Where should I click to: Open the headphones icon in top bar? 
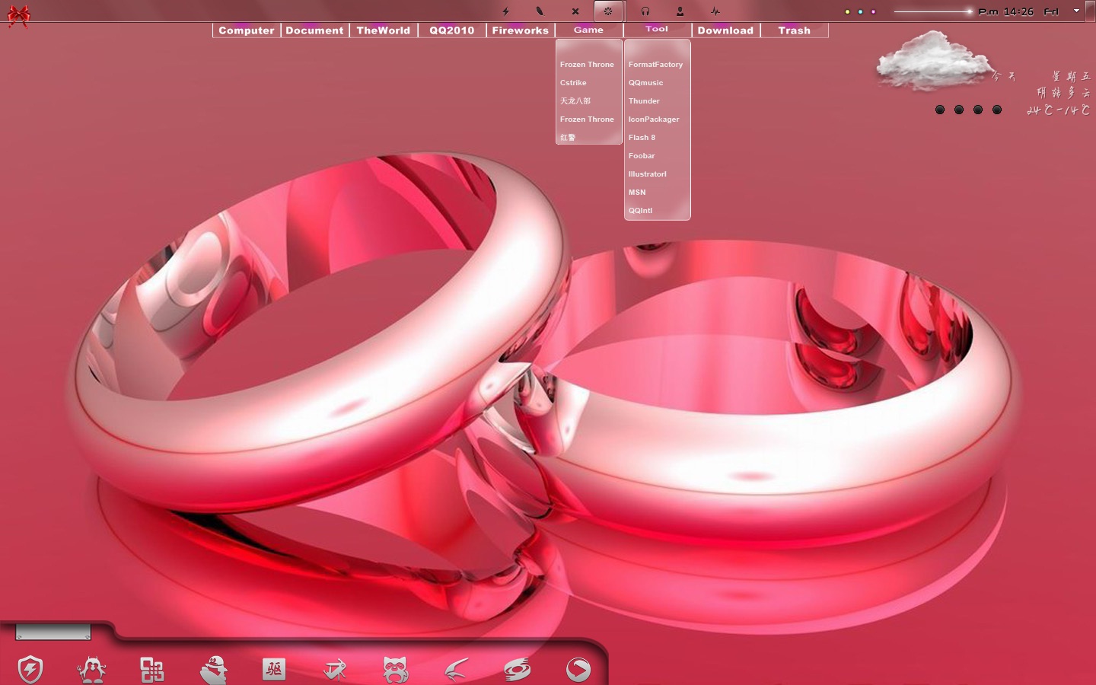click(645, 11)
